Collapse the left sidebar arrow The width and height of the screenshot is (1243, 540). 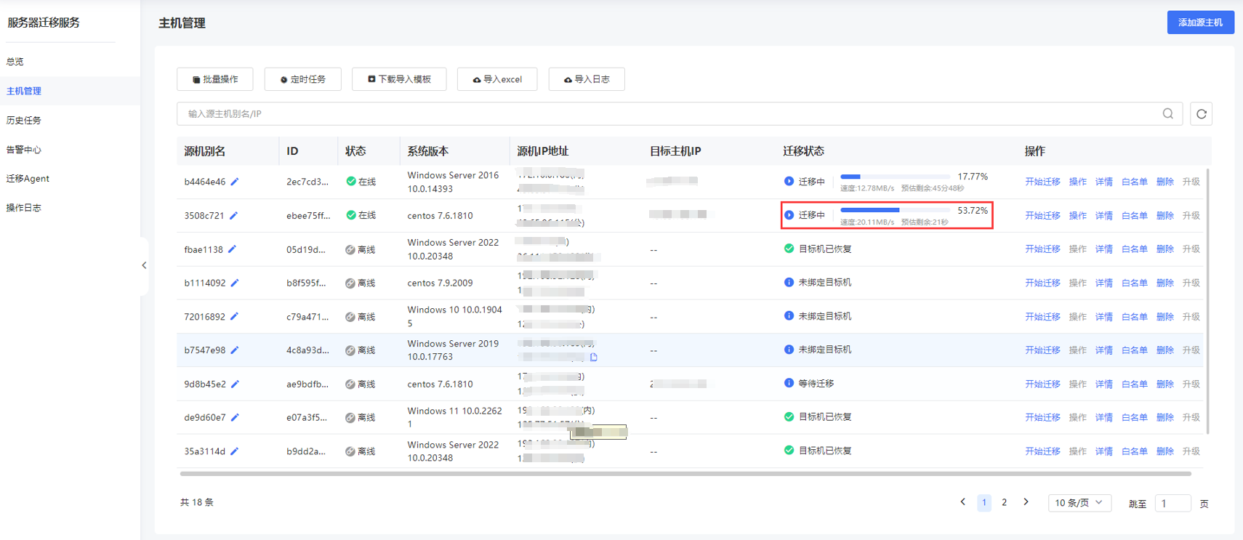[x=144, y=265]
